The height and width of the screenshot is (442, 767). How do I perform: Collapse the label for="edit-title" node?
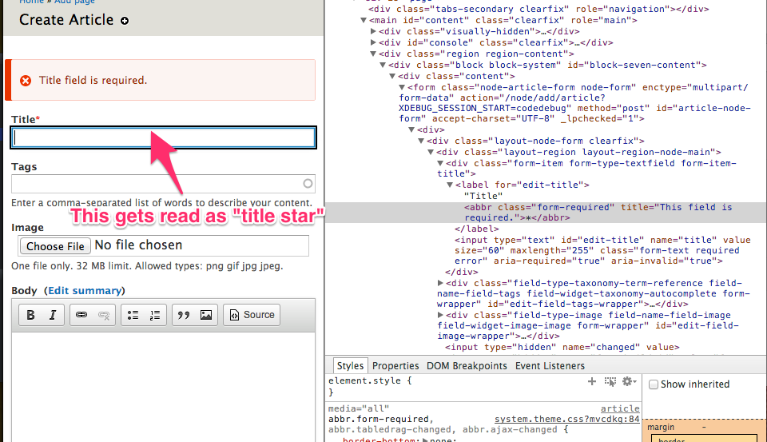click(450, 185)
